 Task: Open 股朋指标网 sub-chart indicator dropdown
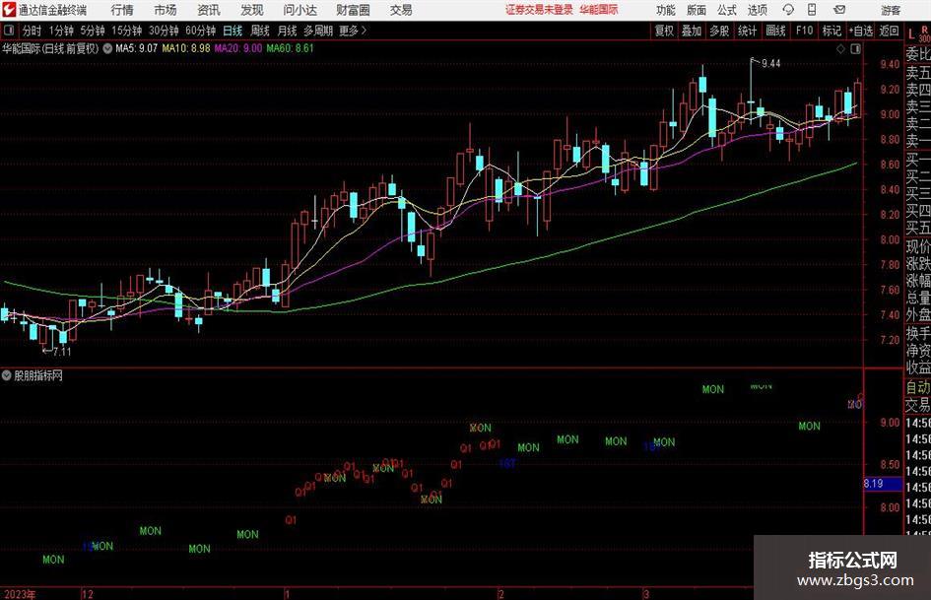tap(7, 375)
